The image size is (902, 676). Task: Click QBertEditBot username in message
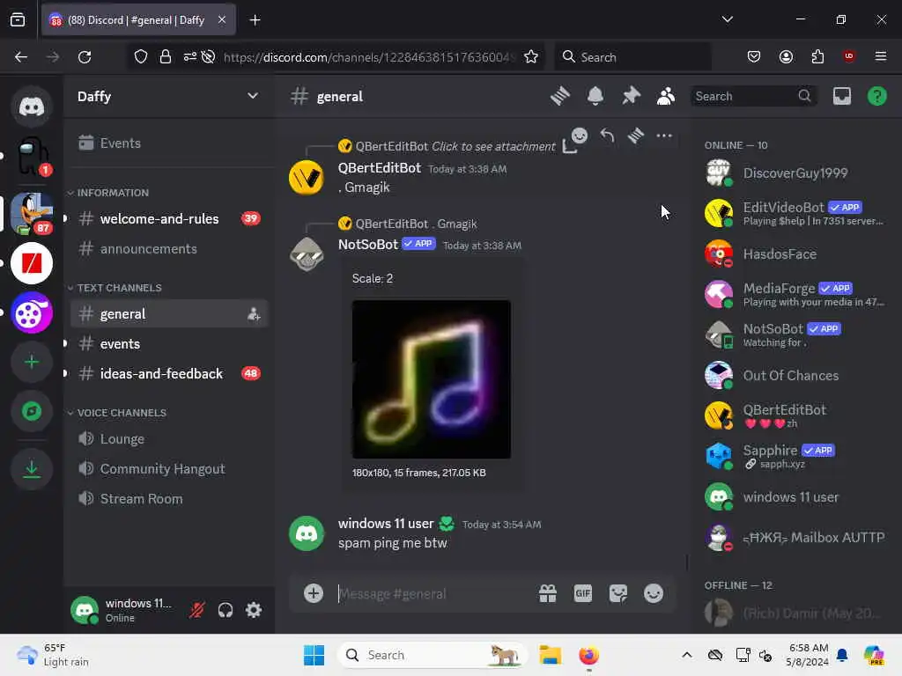(x=380, y=168)
